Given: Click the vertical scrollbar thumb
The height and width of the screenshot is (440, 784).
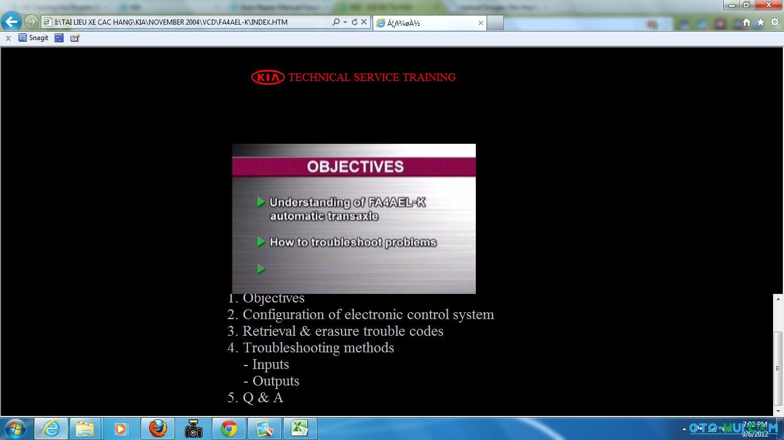Looking at the screenshot, I should click(778, 368).
